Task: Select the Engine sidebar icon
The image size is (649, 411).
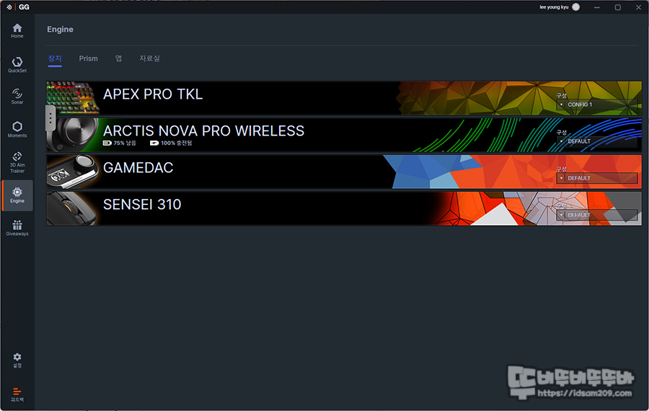Action: coord(17,195)
